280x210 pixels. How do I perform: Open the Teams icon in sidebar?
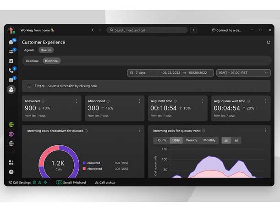(x=11, y=51)
